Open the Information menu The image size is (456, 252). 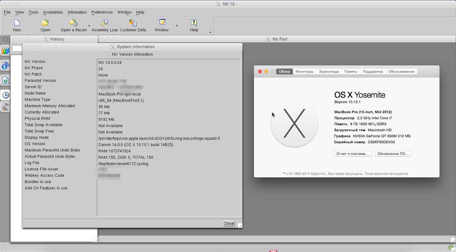77,12
